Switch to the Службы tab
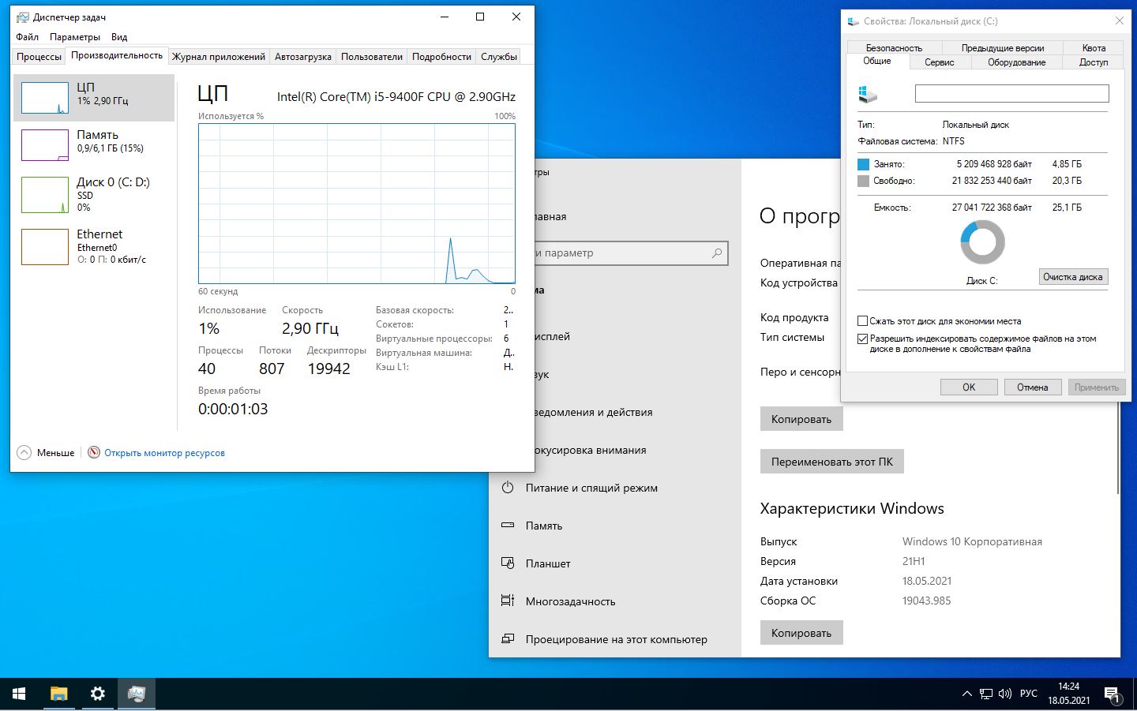 point(499,57)
